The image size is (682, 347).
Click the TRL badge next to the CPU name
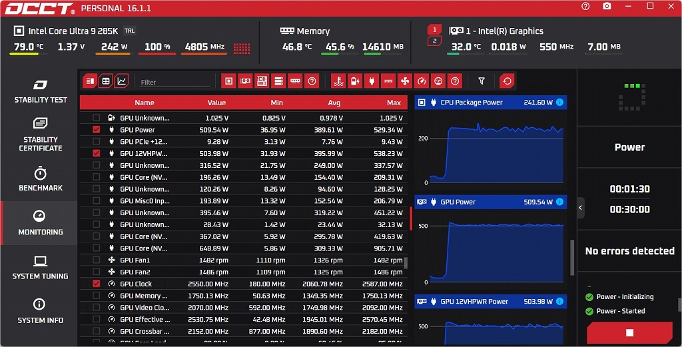pos(130,31)
